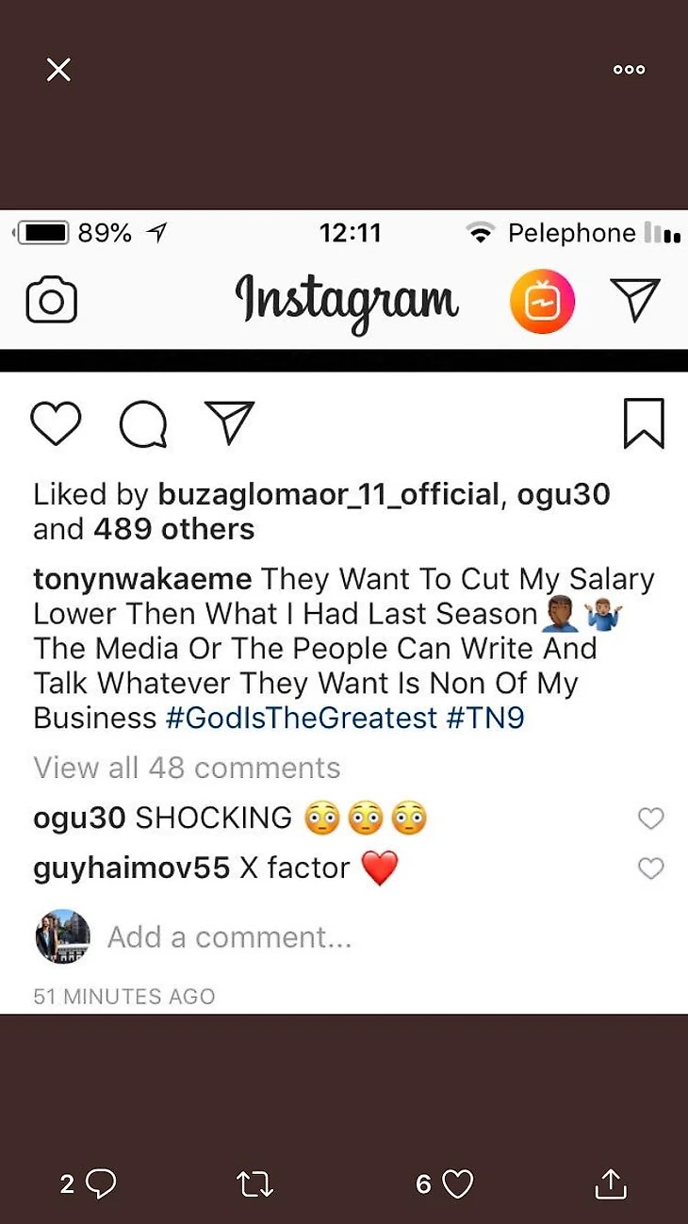The image size is (688, 1224).
Task: Tap the #GodIsTheGreatest hashtag
Action: tap(302, 718)
